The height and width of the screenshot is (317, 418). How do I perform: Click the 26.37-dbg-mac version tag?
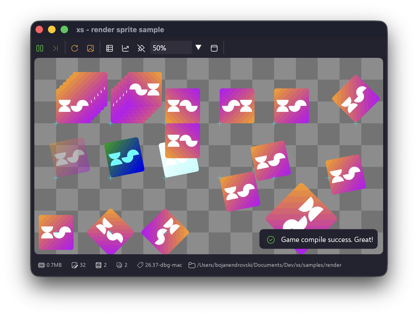[159, 265]
